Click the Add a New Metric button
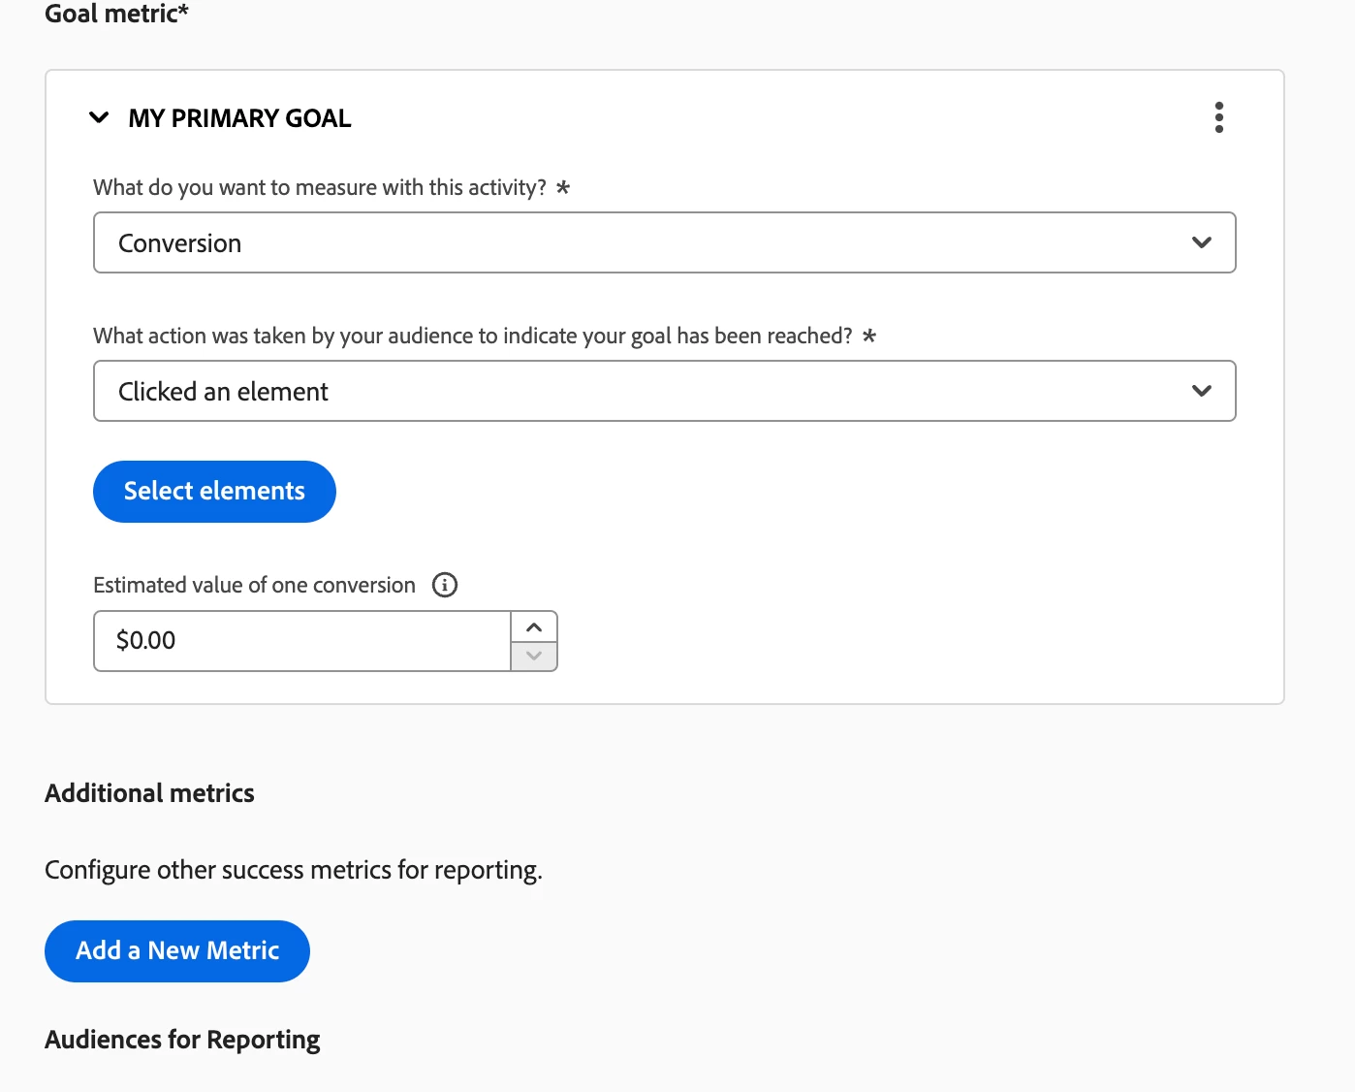This screenshot has width=1355, height=1092. (x=177, y=951)
